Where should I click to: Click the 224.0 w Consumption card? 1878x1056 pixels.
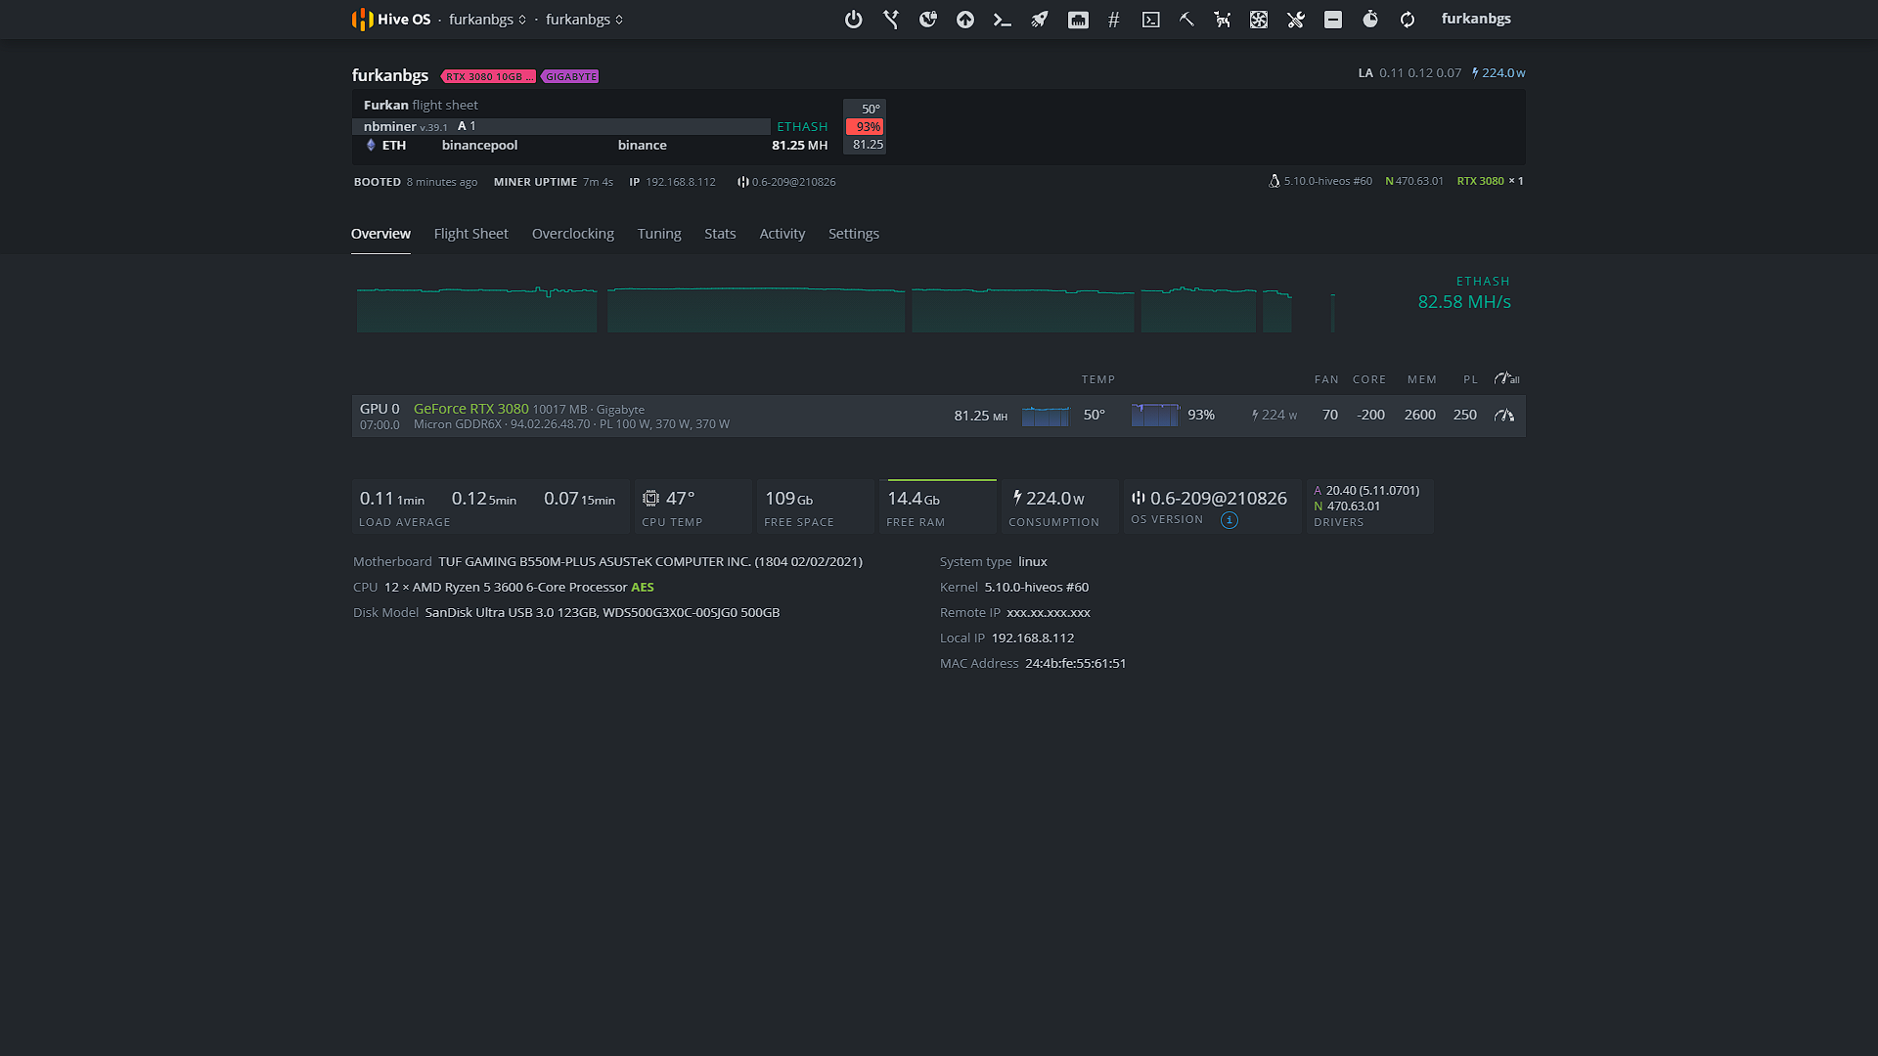[x=1060, y=506]
